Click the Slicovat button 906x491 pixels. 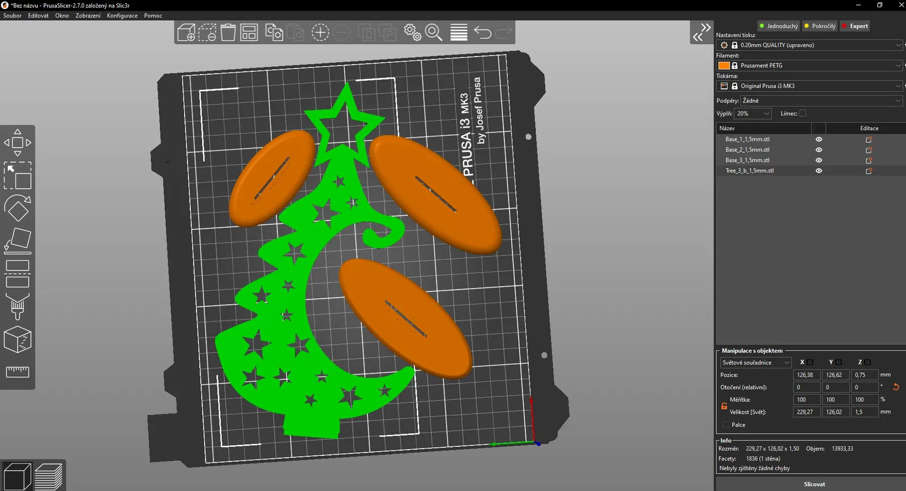click(814, 484)
